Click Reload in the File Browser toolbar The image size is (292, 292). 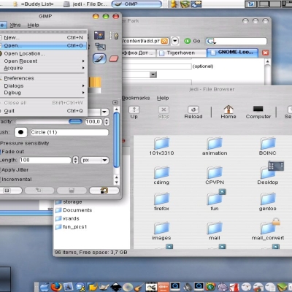(x=193, y=112)
